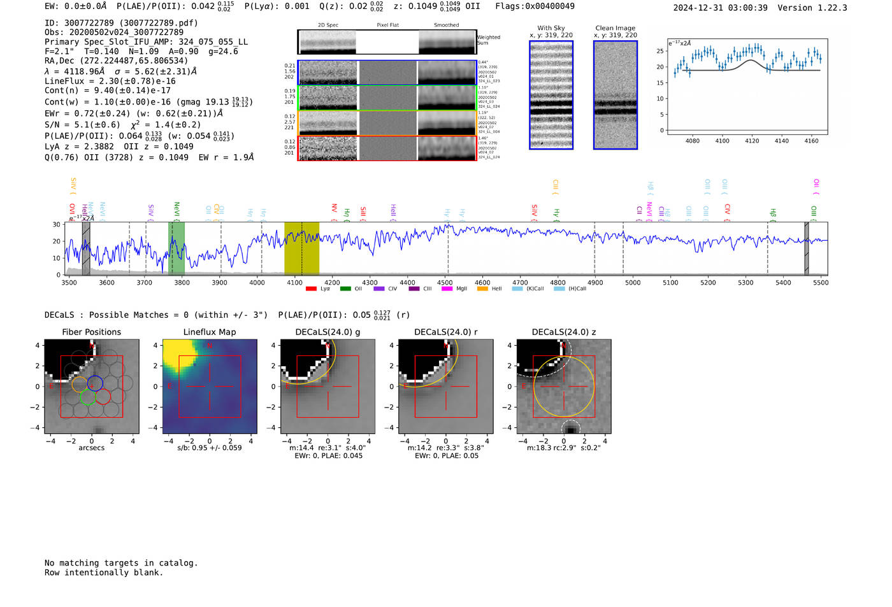Click the magenta MgII legend swatch

447,289
